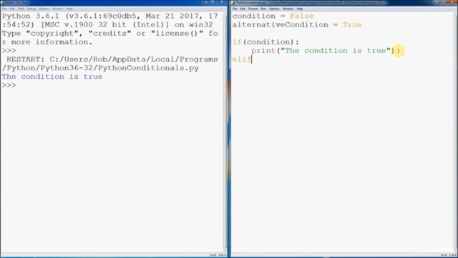
Task: Open the Shell menu in Python Shell window
Action: pos(21,9)
